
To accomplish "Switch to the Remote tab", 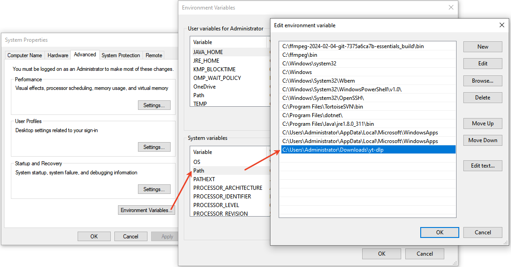I will 153,55.
